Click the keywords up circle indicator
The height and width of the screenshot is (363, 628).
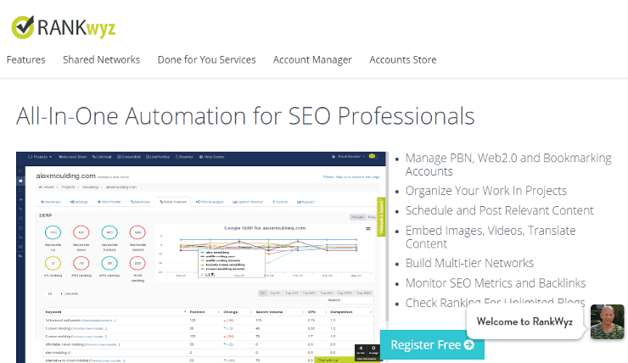[53, 232]
